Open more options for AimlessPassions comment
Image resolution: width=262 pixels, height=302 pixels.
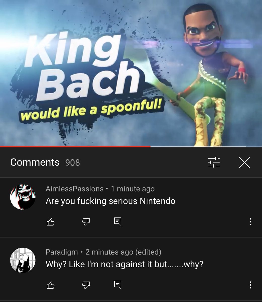(250, 222)
